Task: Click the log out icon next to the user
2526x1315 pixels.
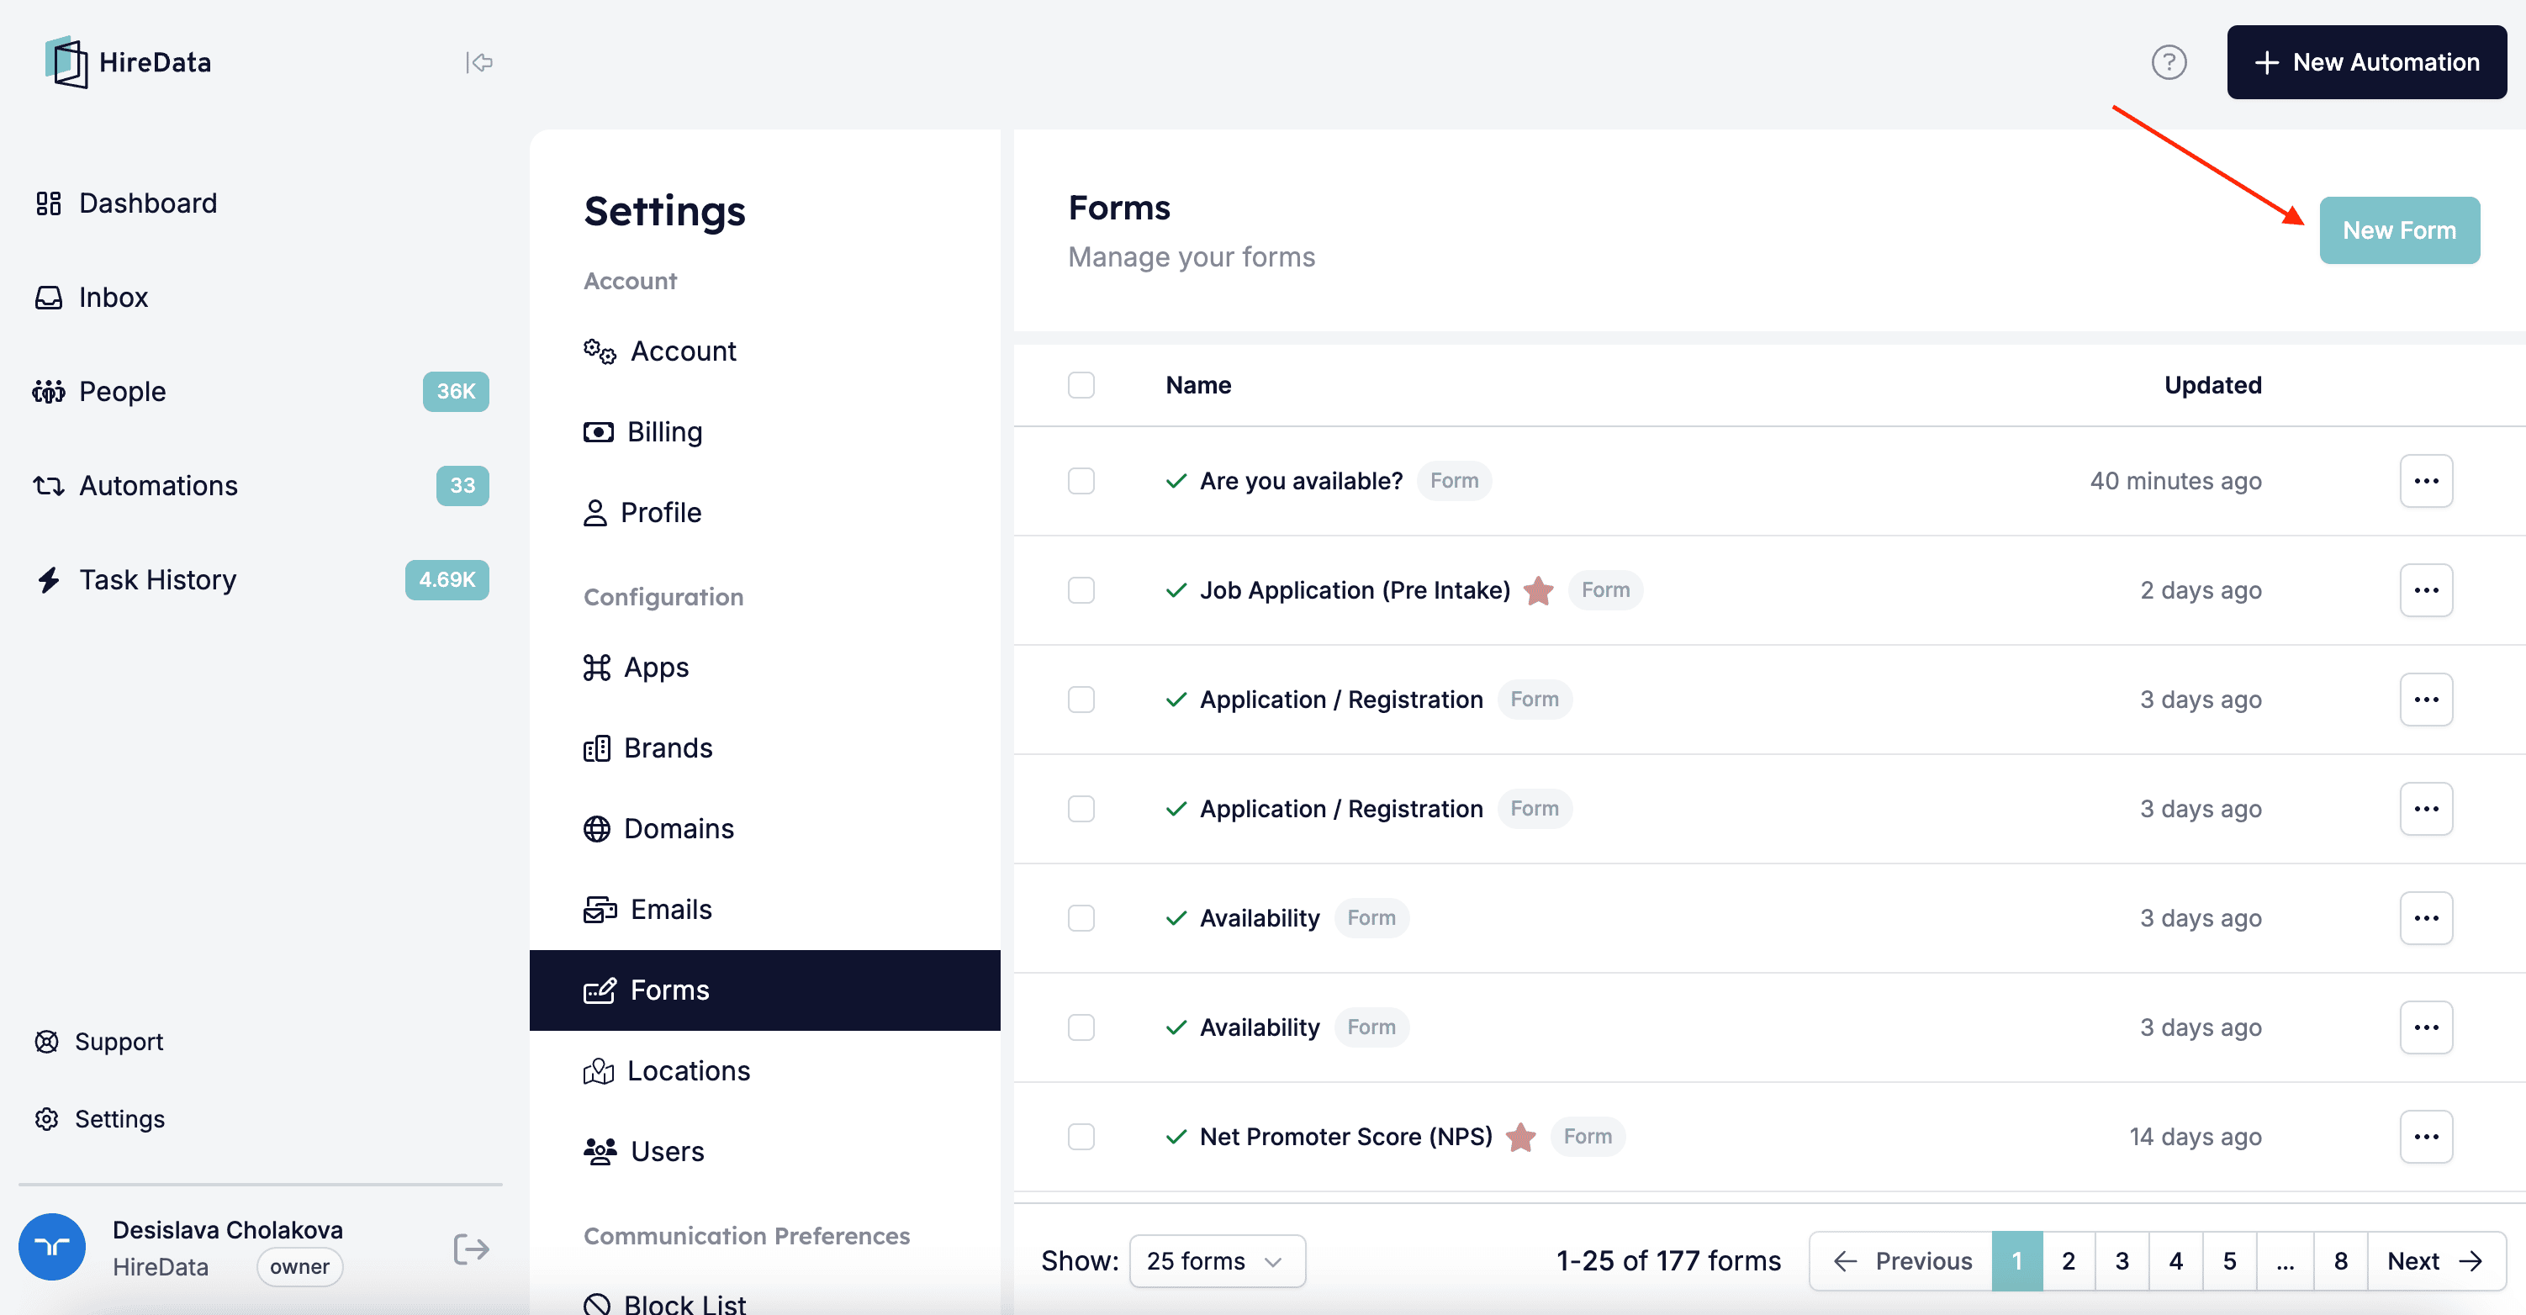Action: click(471, 1249)
